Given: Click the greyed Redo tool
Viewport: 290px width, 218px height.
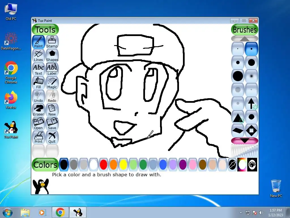Looking at the screenshot, I should (52, 97).
